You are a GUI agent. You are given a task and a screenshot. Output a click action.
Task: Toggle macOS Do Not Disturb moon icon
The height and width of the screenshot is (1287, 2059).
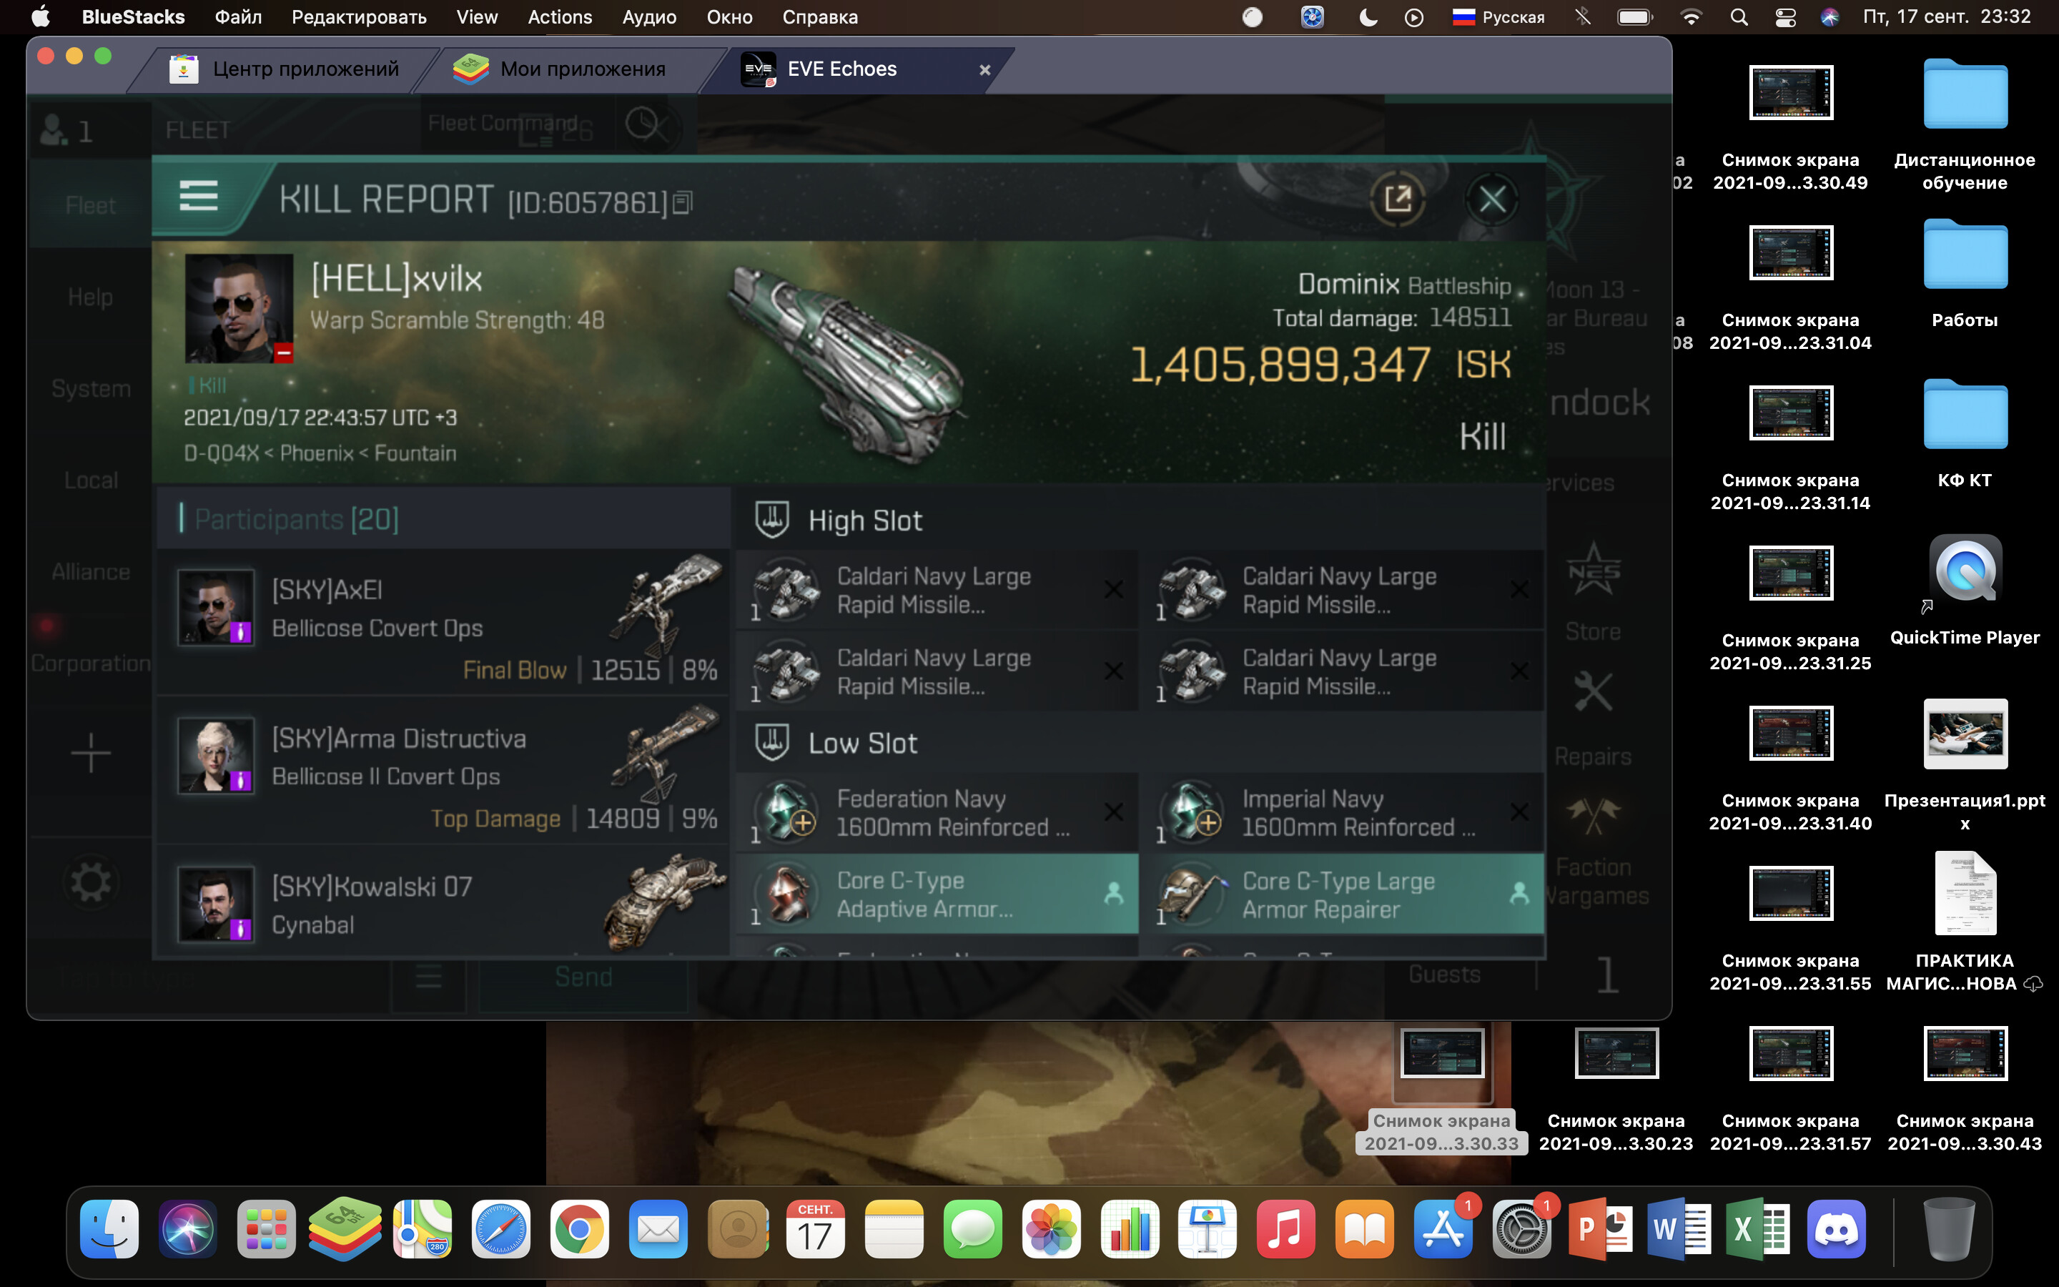click(1368, 17)
